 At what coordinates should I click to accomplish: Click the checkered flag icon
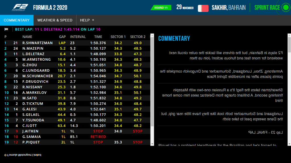(6, 29)
